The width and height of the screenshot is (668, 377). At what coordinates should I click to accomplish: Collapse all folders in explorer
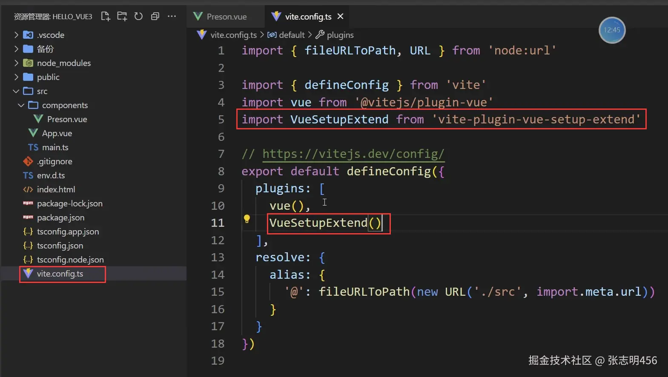coord(155,17)
